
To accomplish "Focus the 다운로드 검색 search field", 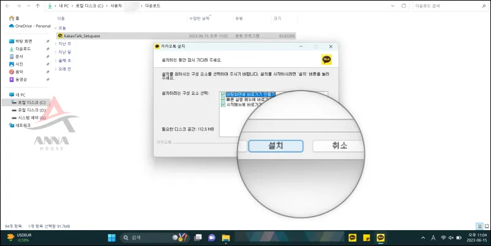I will (451, 6).
